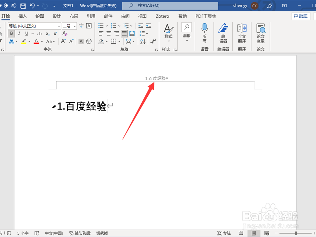Click language 中文(中国) in status bar

[54, 233]
